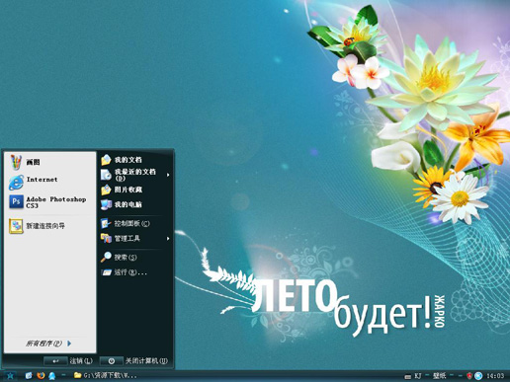The width and height of the screenshot is (510, 382).
Task: Open the 我的文档 folder icon
Action: (x=106, y=160)
